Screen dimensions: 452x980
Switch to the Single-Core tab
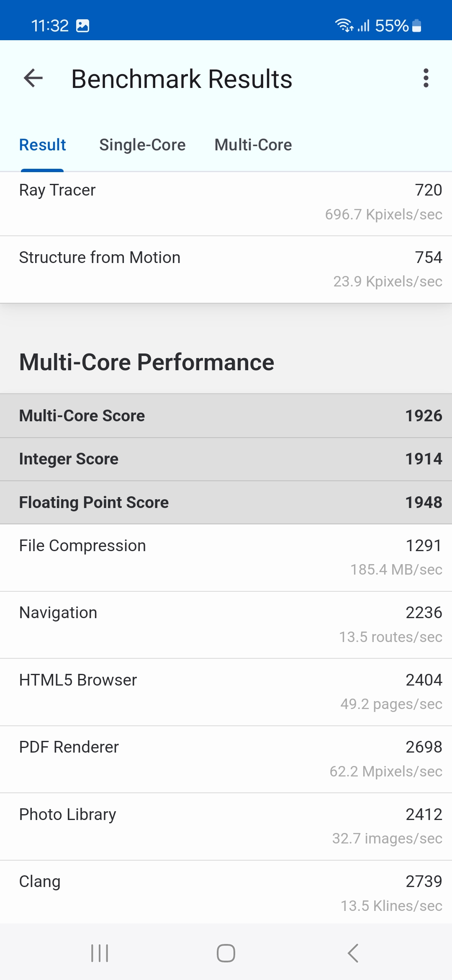point(142,145)
